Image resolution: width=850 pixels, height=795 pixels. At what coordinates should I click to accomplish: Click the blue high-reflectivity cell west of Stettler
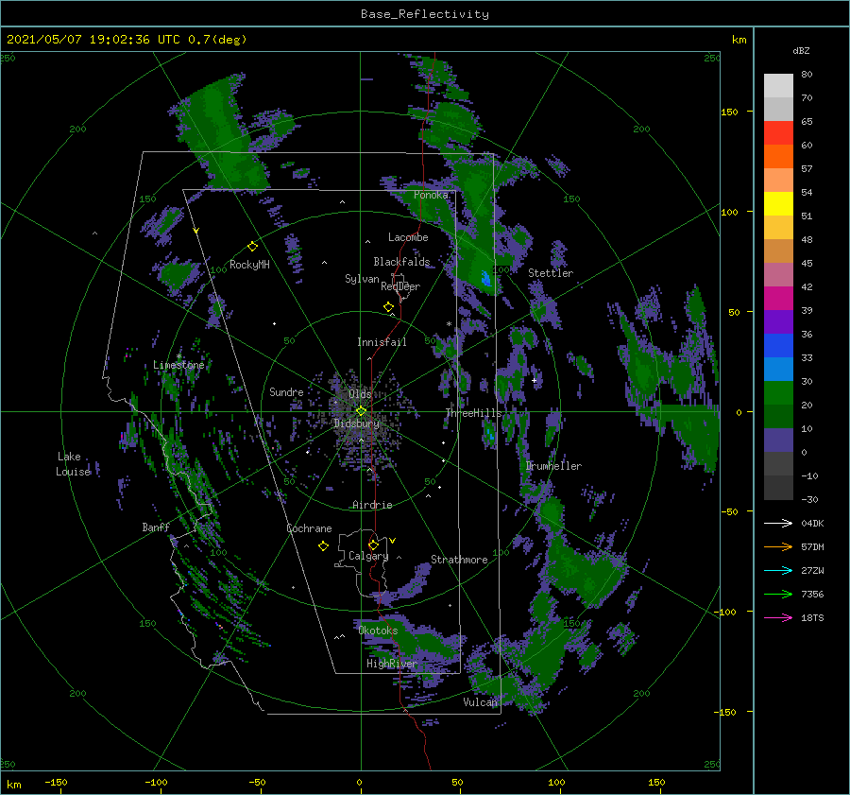point(485,278)
